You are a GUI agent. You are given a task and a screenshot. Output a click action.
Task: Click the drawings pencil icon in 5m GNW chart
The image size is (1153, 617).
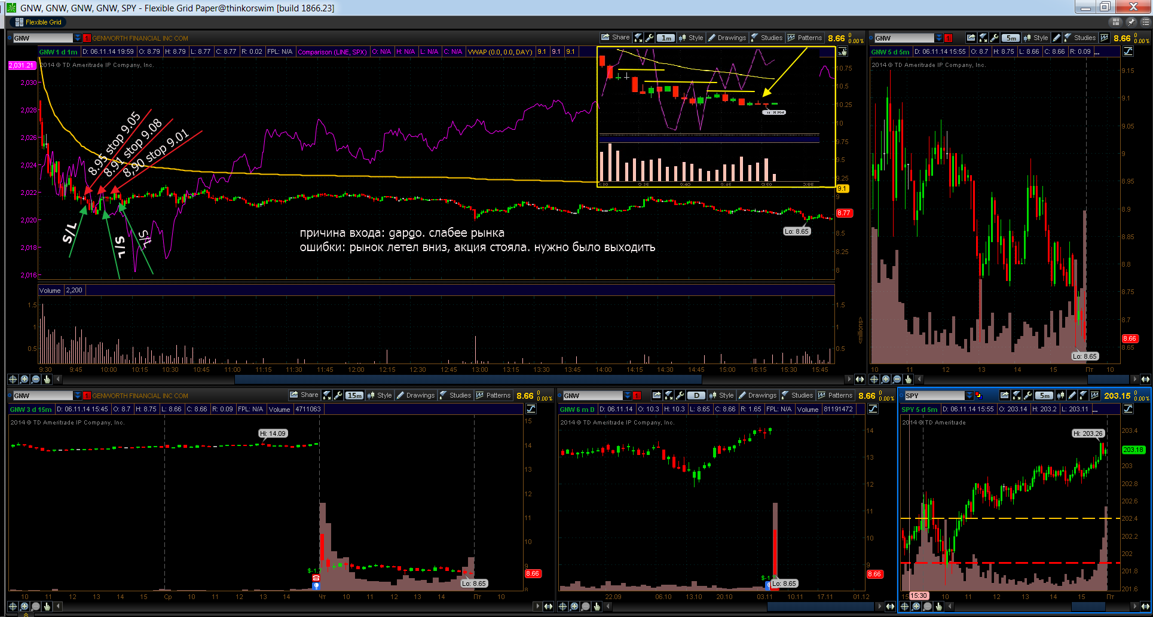coord(1057,38)
